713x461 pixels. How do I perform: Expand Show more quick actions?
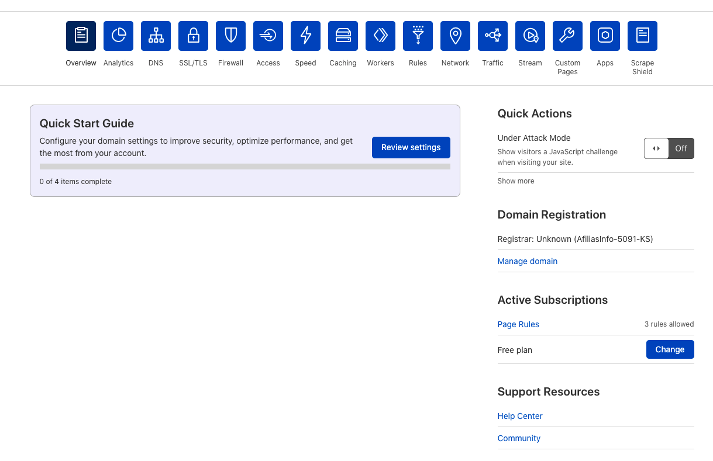(515, 181)
